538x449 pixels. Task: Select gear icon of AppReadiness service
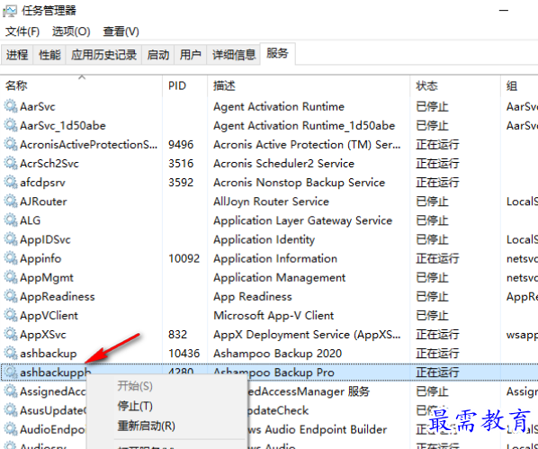[x=11, y=296]
